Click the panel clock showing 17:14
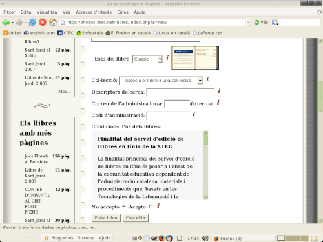This screenshot has height=242, width=323. (x=193, y=238)
